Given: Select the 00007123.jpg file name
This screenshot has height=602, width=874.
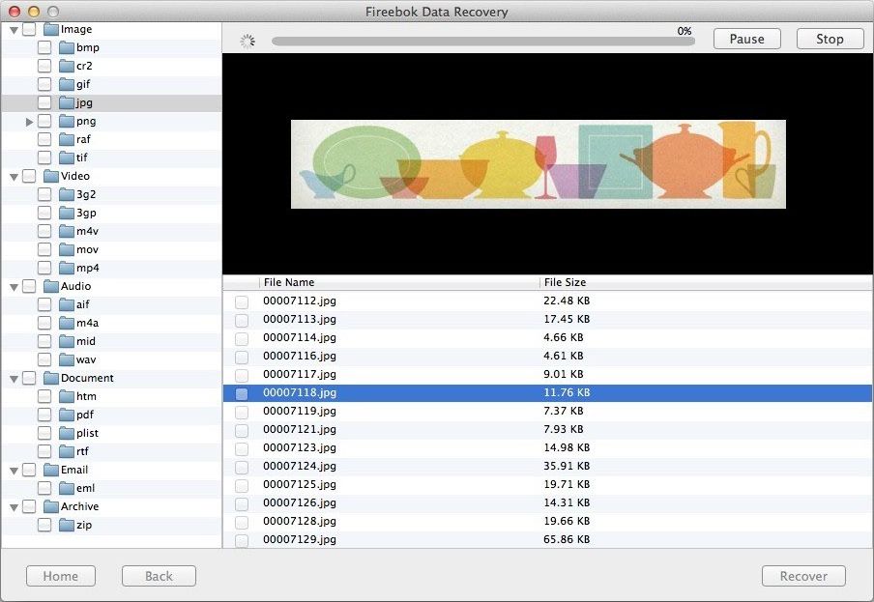Looking at the screenshot, I should tap(300, 448).
